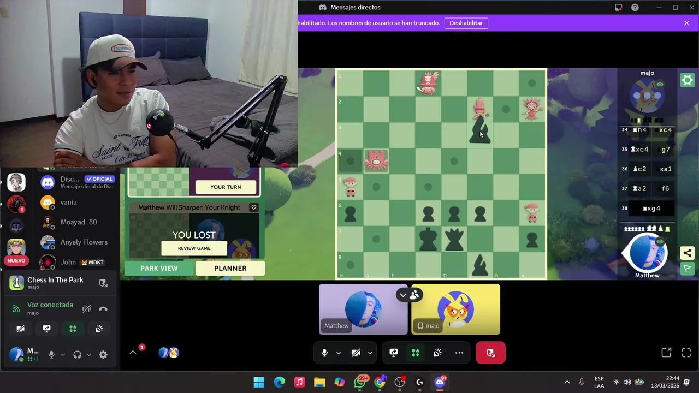Click the pink rook with the face
This screenshot has width=699, height=393.
[x=376, y=161]
